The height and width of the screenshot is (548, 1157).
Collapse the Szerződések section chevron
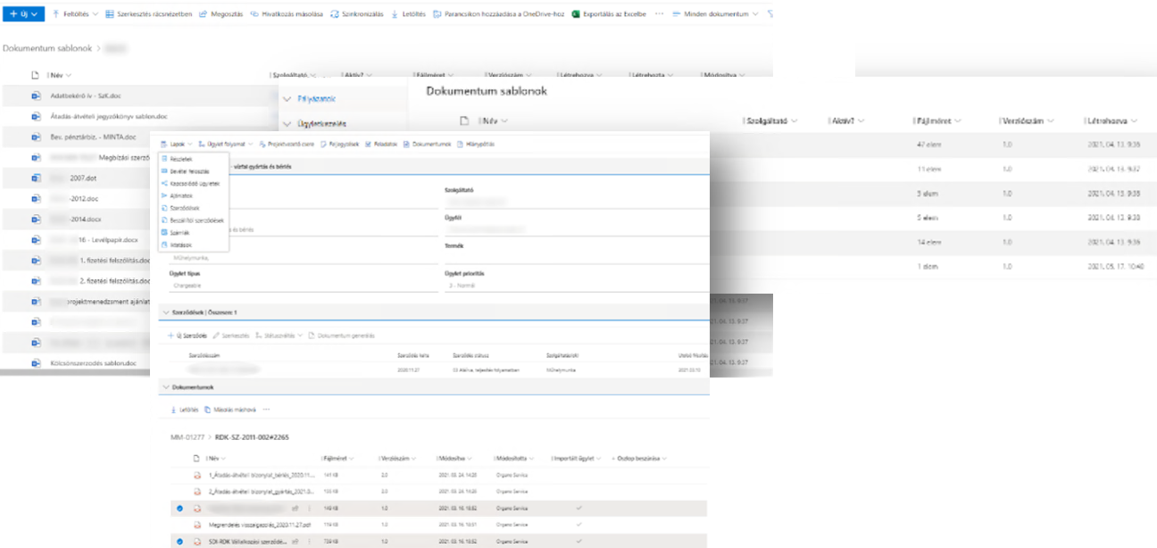coord(165,311)
